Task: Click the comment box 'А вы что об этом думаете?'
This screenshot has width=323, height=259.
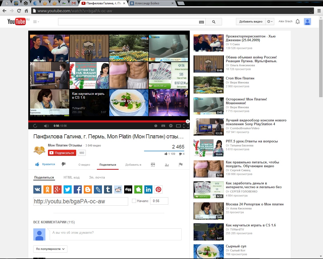Action: click(x=116, y=234)
